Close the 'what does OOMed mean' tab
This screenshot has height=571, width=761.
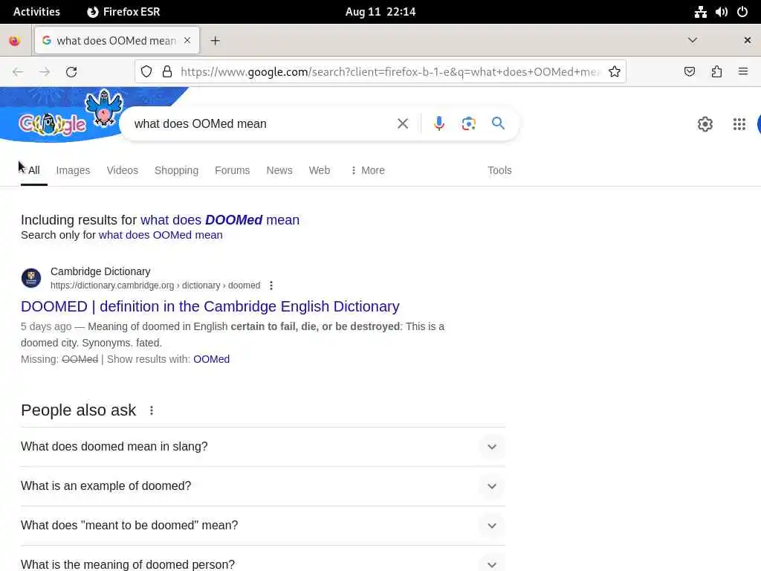click(187, 41)
